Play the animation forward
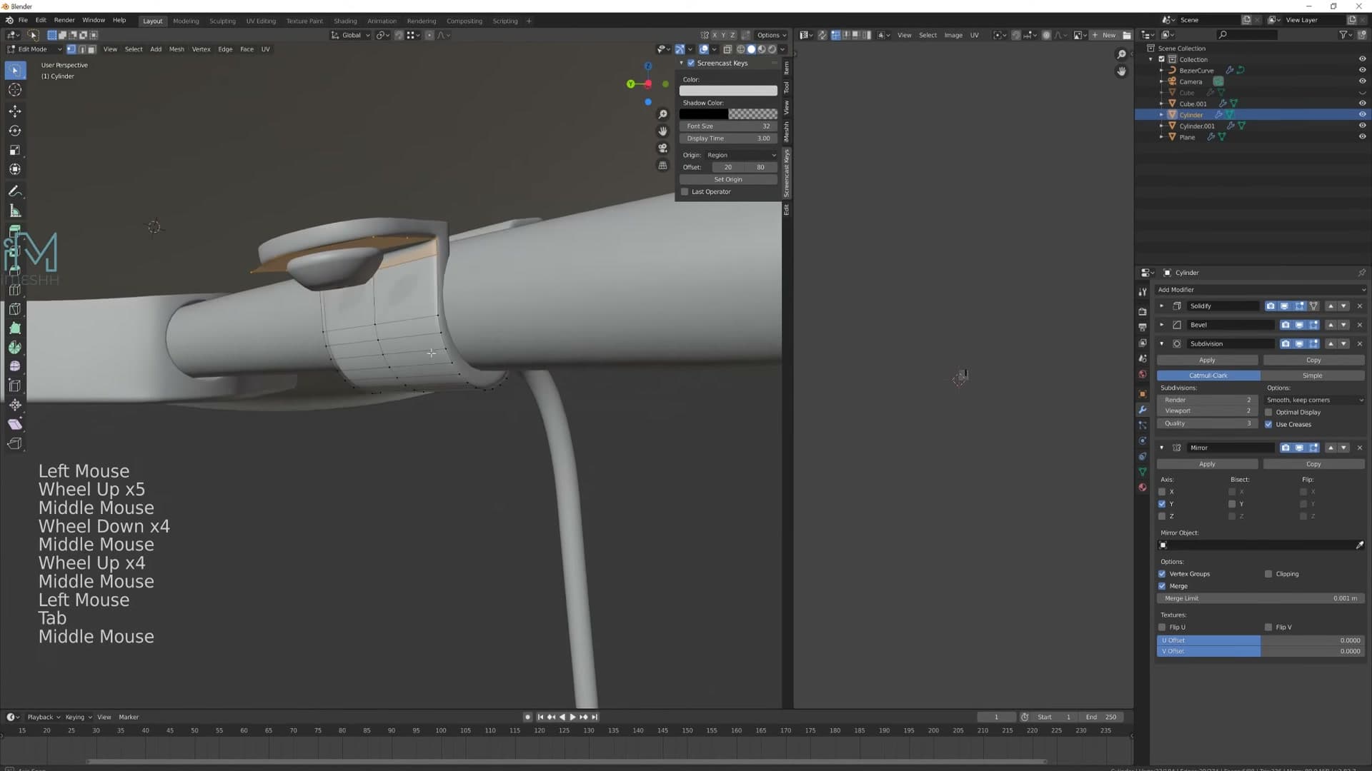Image resolution: width=1372 pixels, height=771 pixels. 572,717
